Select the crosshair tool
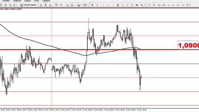This screenshot has width=199, height=112. [97, 5]
